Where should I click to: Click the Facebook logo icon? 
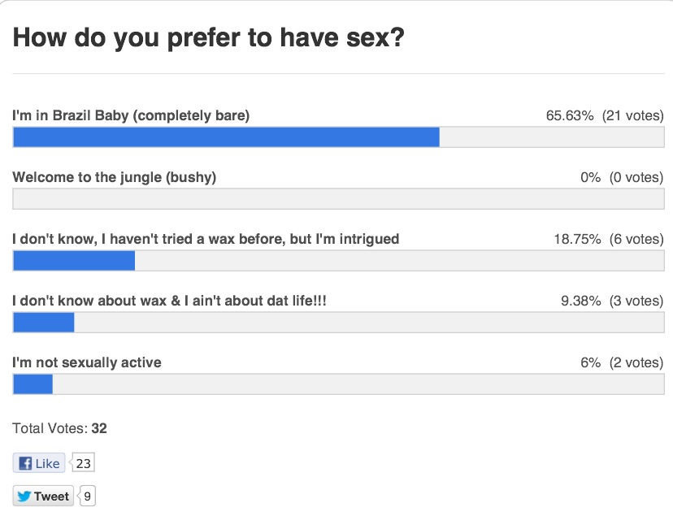25,463
